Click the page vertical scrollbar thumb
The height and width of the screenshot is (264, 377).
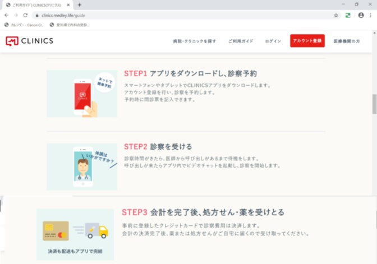(x=374, y=104)
